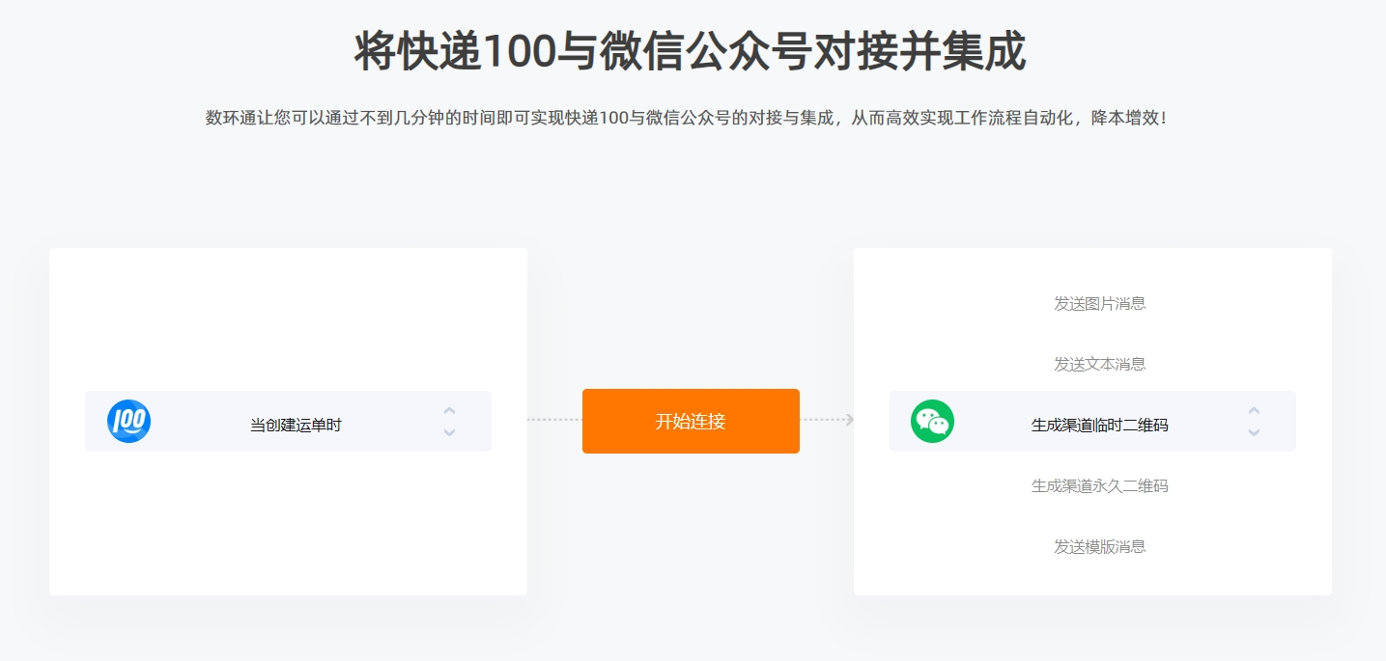The width and height of the screenshot is (1386, 661).
Task: Click the green WeChat logo icon
Action: click(932, 422)
